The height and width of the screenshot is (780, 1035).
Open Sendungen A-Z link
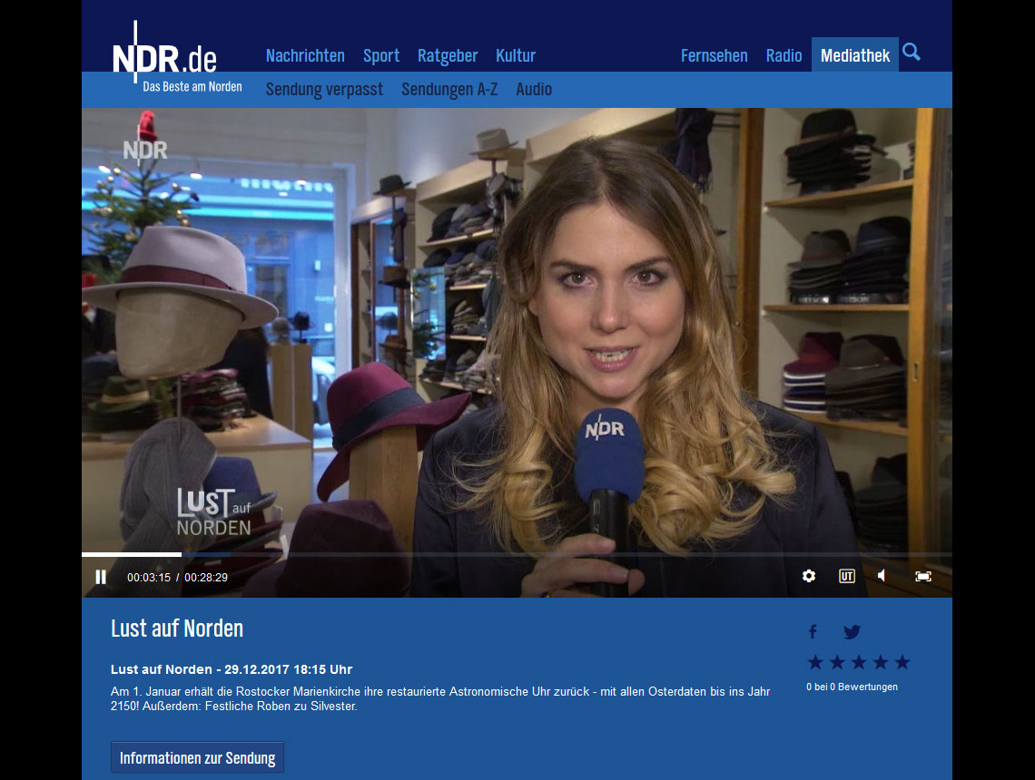click(449, 89)
